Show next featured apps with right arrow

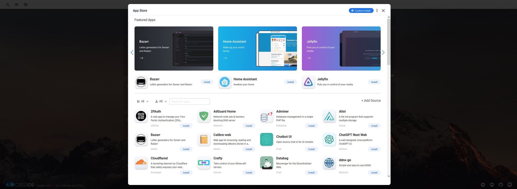(x=383, y=53)
